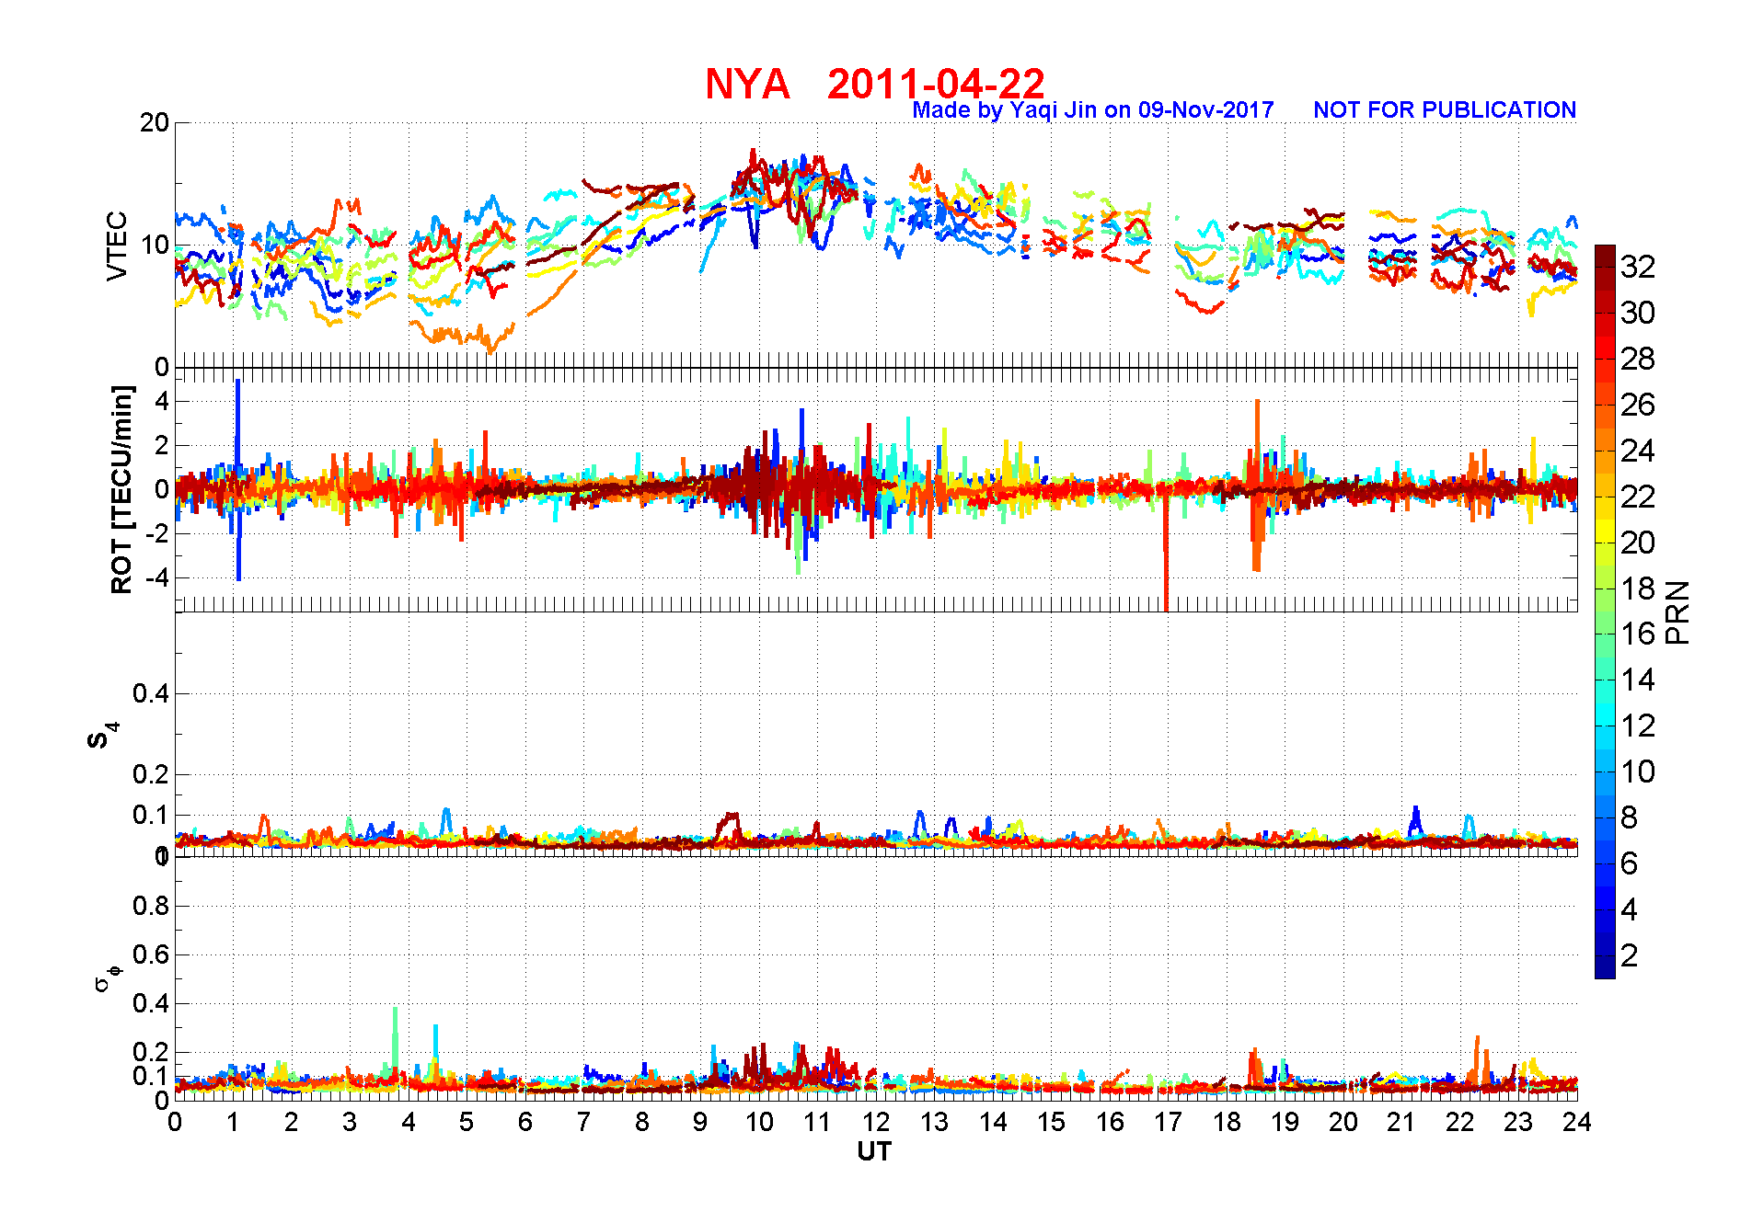The height and width of the screenshot is (1223, 1752).
Task: Click the S4 y-axis label
Action: click(x=102, y=736)
